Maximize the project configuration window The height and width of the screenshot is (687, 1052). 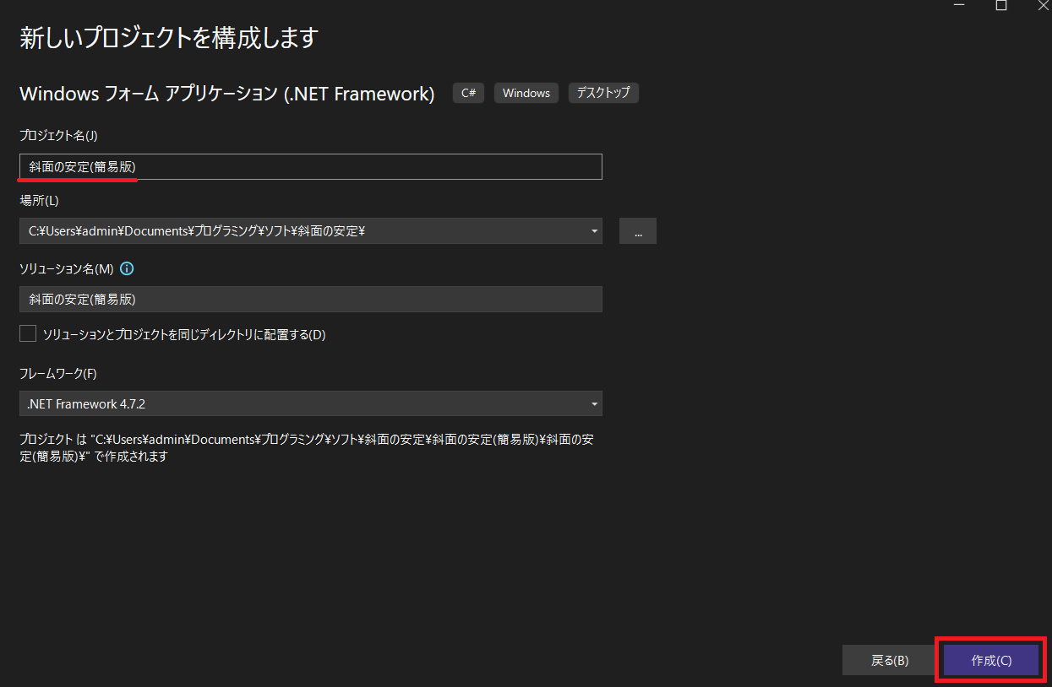[x=1000, y=5]
